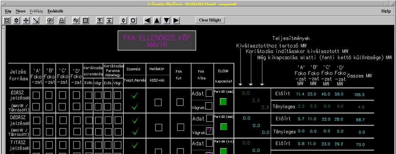Select ÉDÁSZ Előírt 'D' value 56.0
The image size is (396, 154).
click(339, 94)
